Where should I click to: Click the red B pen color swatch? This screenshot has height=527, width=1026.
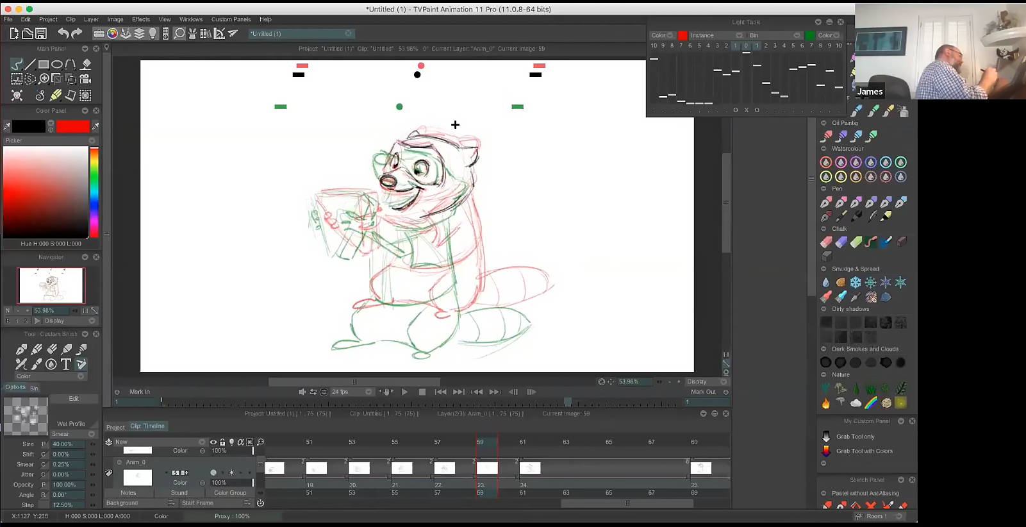click(x=73, y=127)
